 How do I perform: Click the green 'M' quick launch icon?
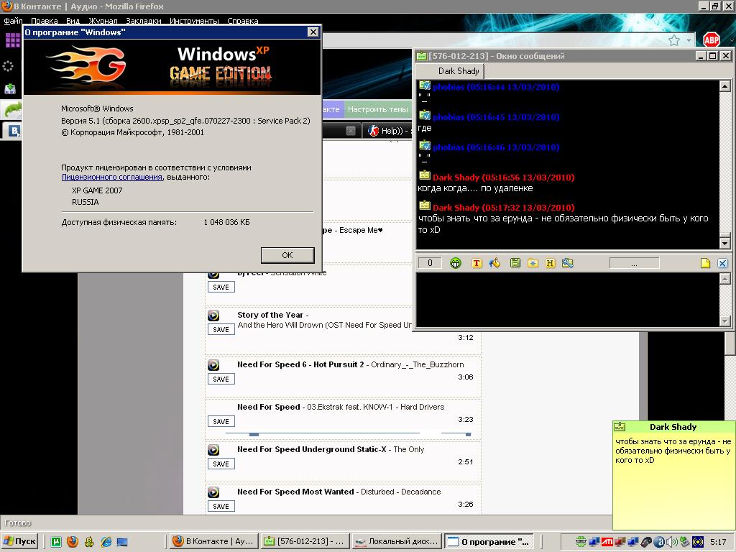[x=56, y=542]
